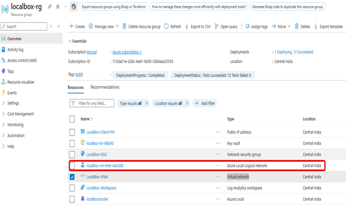Open the Copilot icon button
Screen dimensions: 346x205
[73, 7]
